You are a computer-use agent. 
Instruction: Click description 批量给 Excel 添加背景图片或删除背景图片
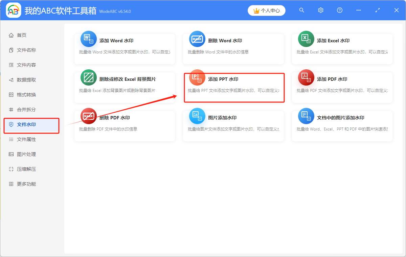(x=117, y=91)
